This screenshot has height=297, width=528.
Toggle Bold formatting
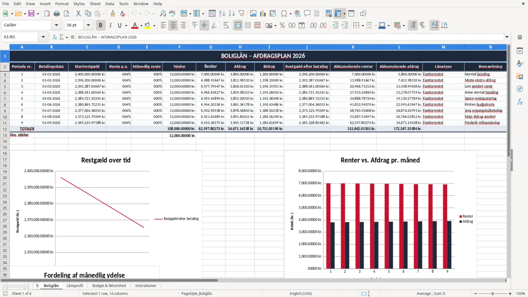tap(101, 26)
